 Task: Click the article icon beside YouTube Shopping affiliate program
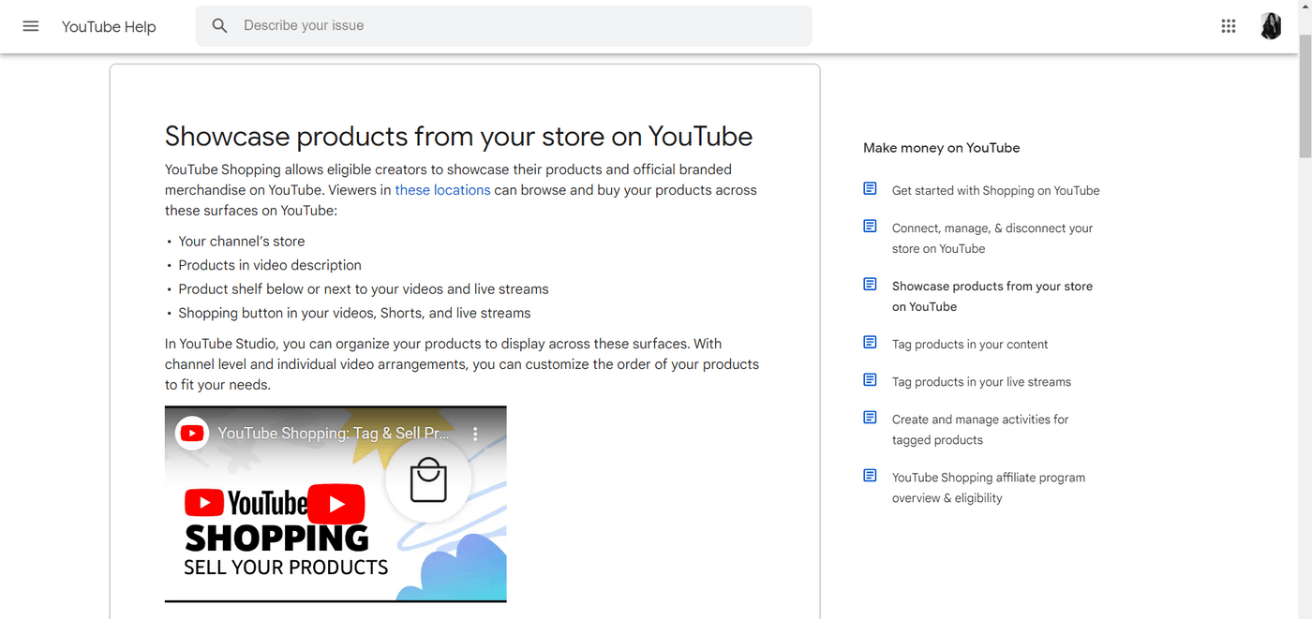(870, 475)
